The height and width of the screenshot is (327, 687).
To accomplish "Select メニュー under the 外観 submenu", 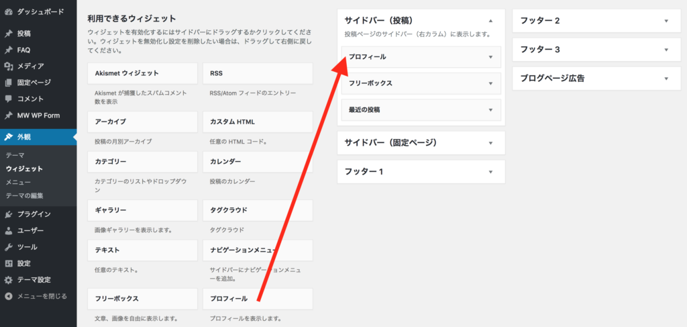I will pyautogui.click(x=18, y=182).
